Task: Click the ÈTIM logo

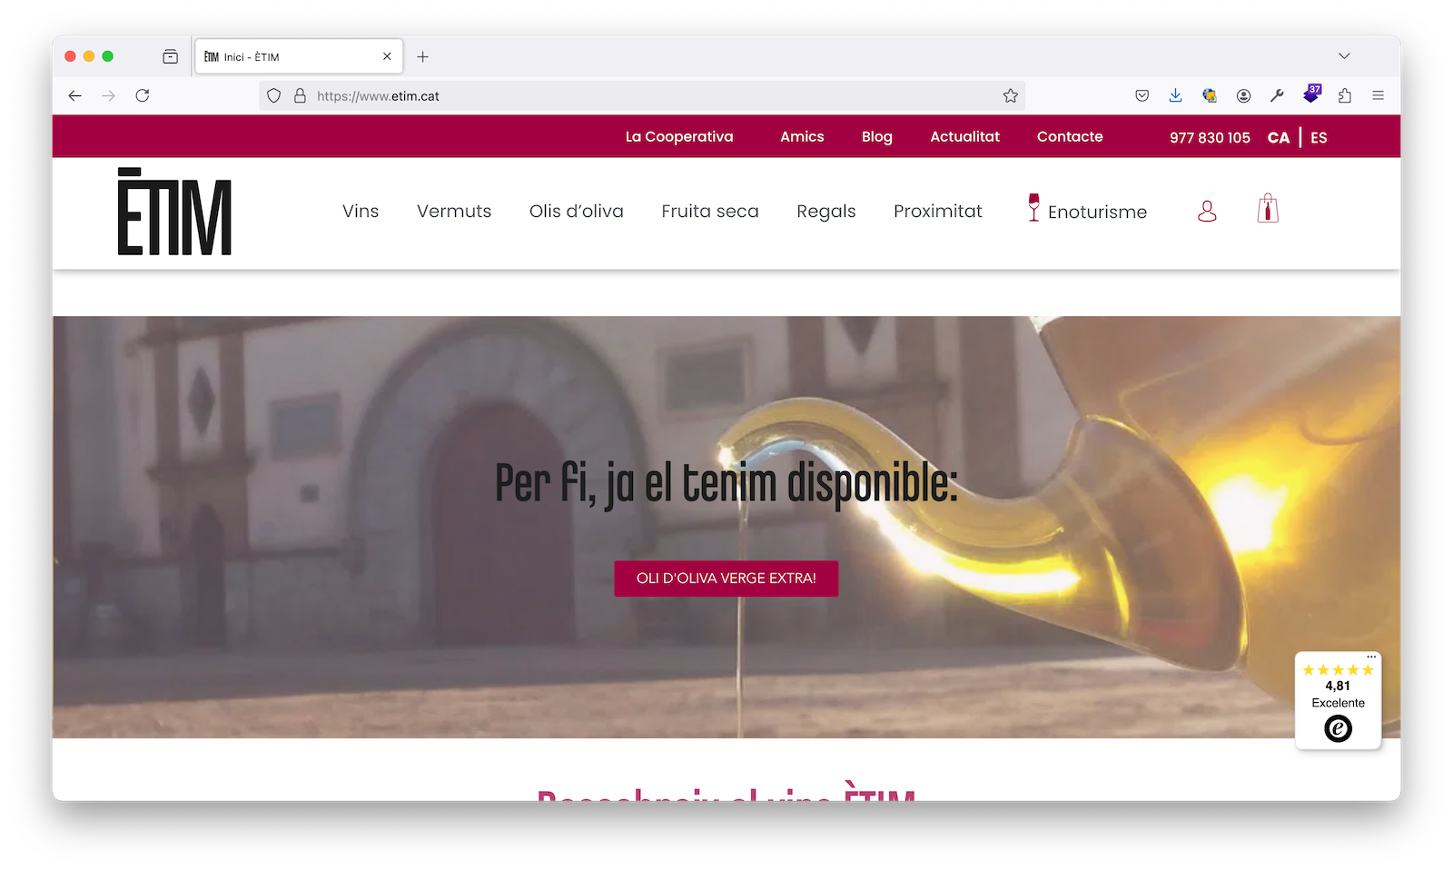Action: click(x=174, y=212)
